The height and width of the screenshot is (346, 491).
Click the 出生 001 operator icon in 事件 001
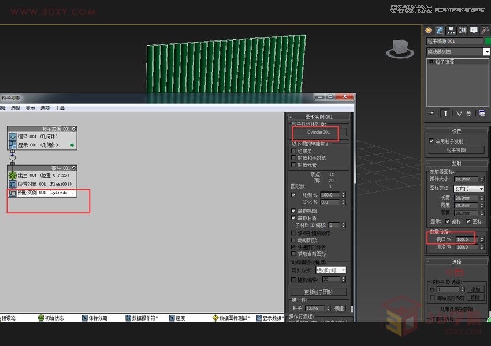pyautogui.click(x=13, y=175)
